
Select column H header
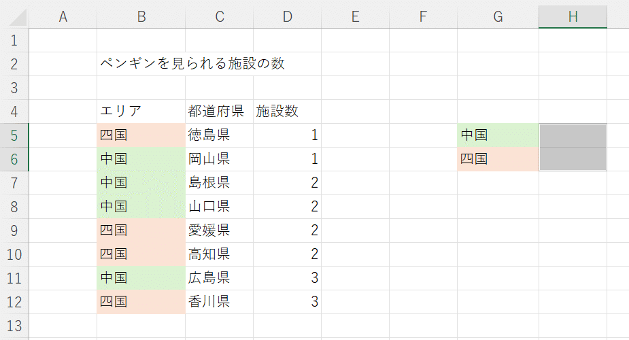point(573,17)
